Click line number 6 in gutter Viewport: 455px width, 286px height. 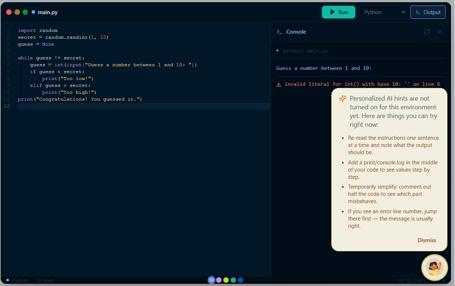(8, 65)
